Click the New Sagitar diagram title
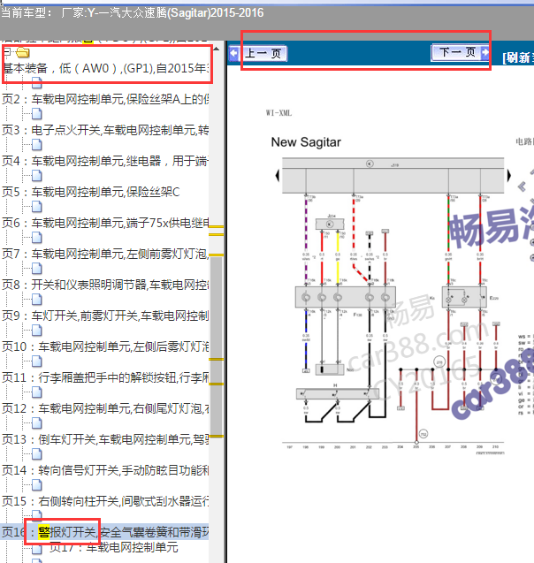 pyautogui.click(x=306, y=142)
